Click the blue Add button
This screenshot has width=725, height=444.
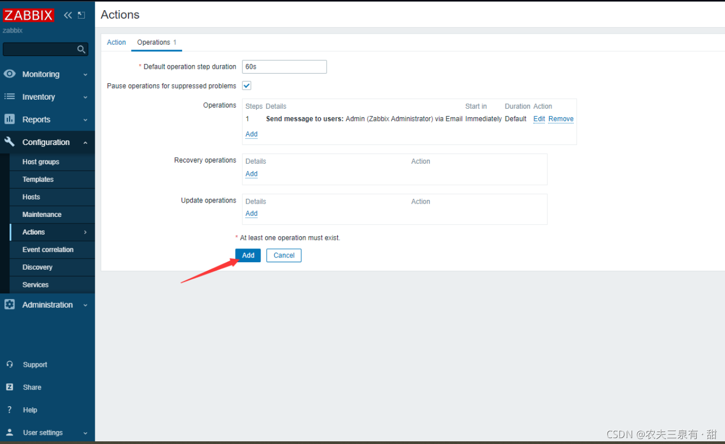[x=248, y=255]
